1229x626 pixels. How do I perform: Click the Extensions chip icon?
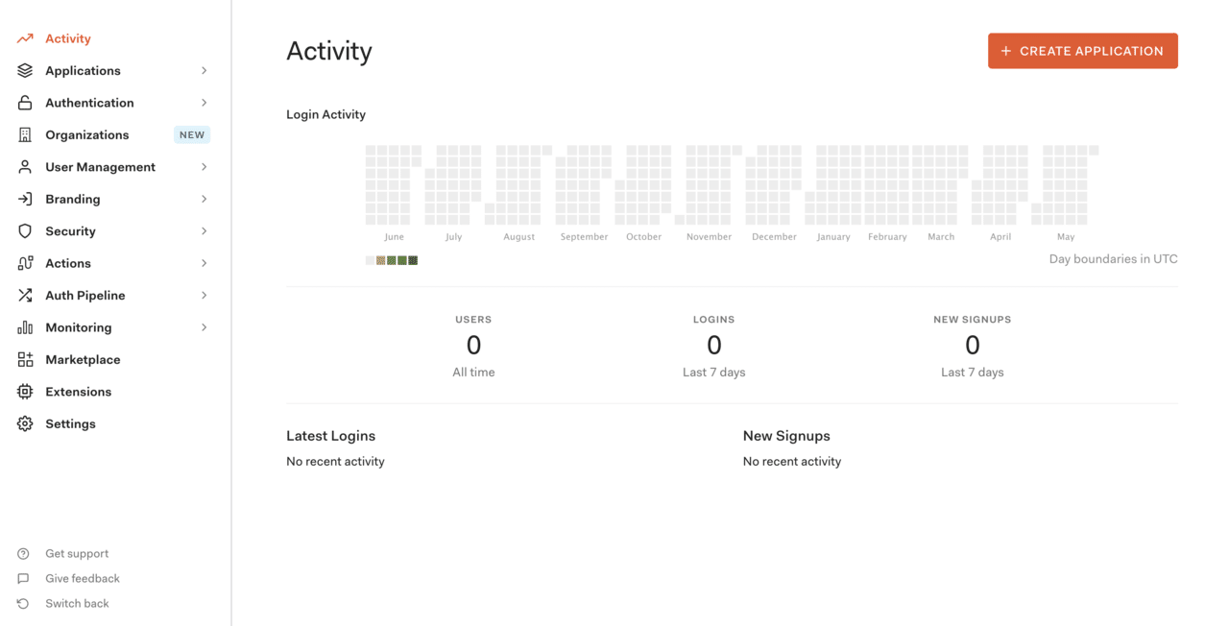[25, 392]
